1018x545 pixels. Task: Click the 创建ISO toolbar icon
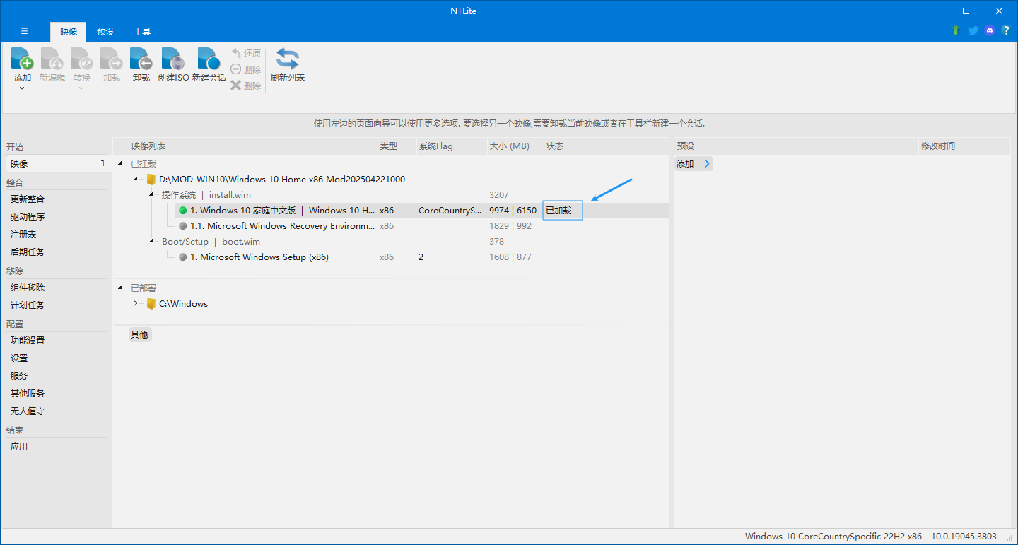[x=173, y=59]
